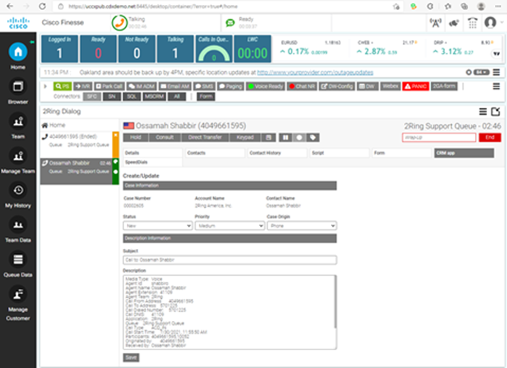507x368 pixels.
Task: Click the Direct Transfer button
Action: pyautogui.click(x=205, y=138)
